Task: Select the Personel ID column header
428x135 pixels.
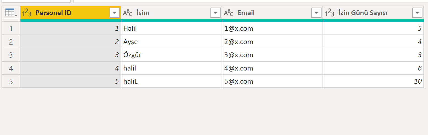Action: click(71, 13)
